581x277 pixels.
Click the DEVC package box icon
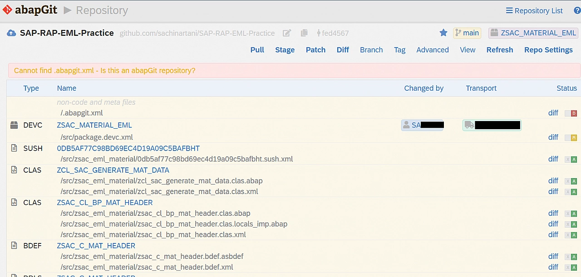click(14, 125)
